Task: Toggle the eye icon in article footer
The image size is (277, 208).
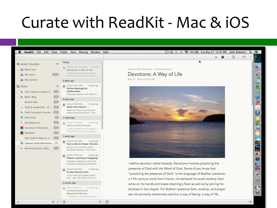Action: pyautogui.click(x=250, y=202)
